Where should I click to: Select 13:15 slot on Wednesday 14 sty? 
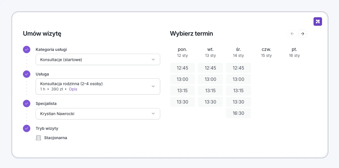(x=238, y=91)
